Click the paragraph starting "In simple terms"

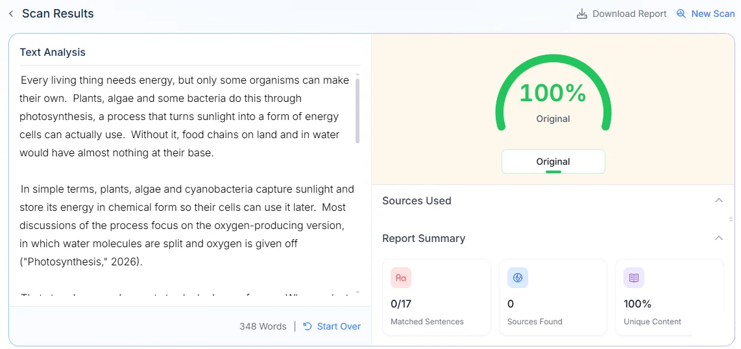[187, 226]
